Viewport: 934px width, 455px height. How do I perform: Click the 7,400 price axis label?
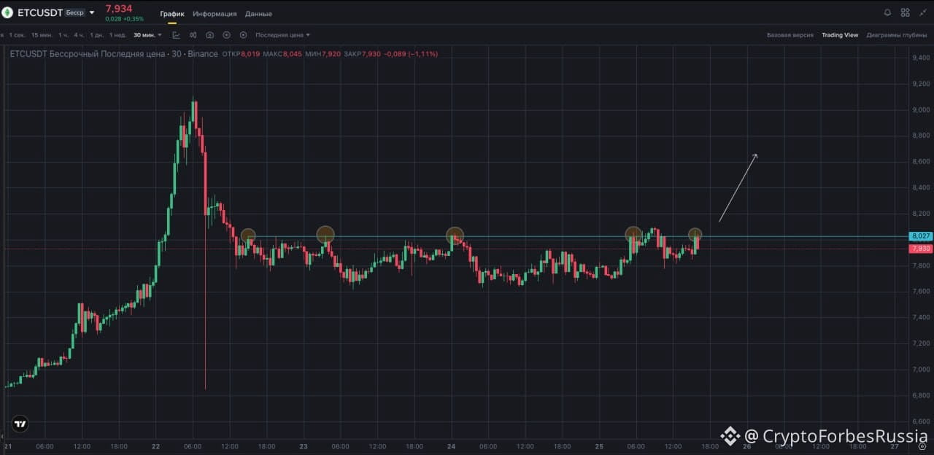point(921,318)
